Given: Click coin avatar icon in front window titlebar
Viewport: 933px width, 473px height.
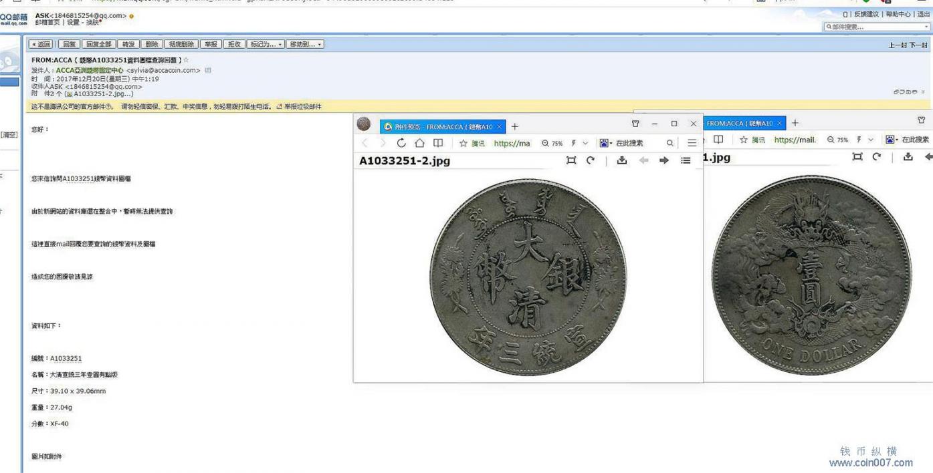Looking at the screenshot, I should 364,124.
